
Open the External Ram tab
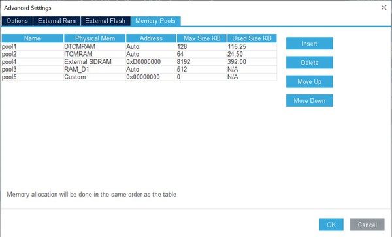point(57,21)
